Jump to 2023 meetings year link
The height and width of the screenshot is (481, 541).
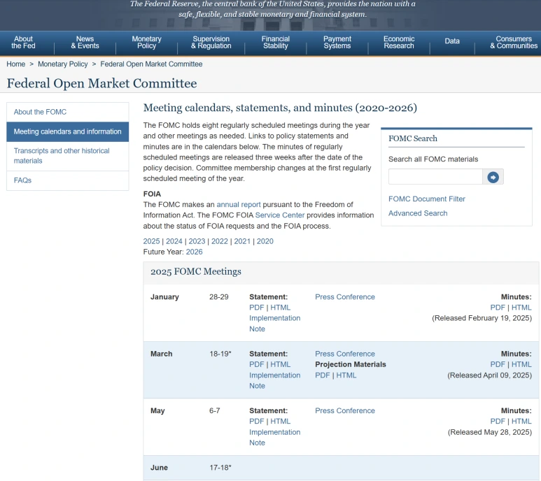(197, 241)
